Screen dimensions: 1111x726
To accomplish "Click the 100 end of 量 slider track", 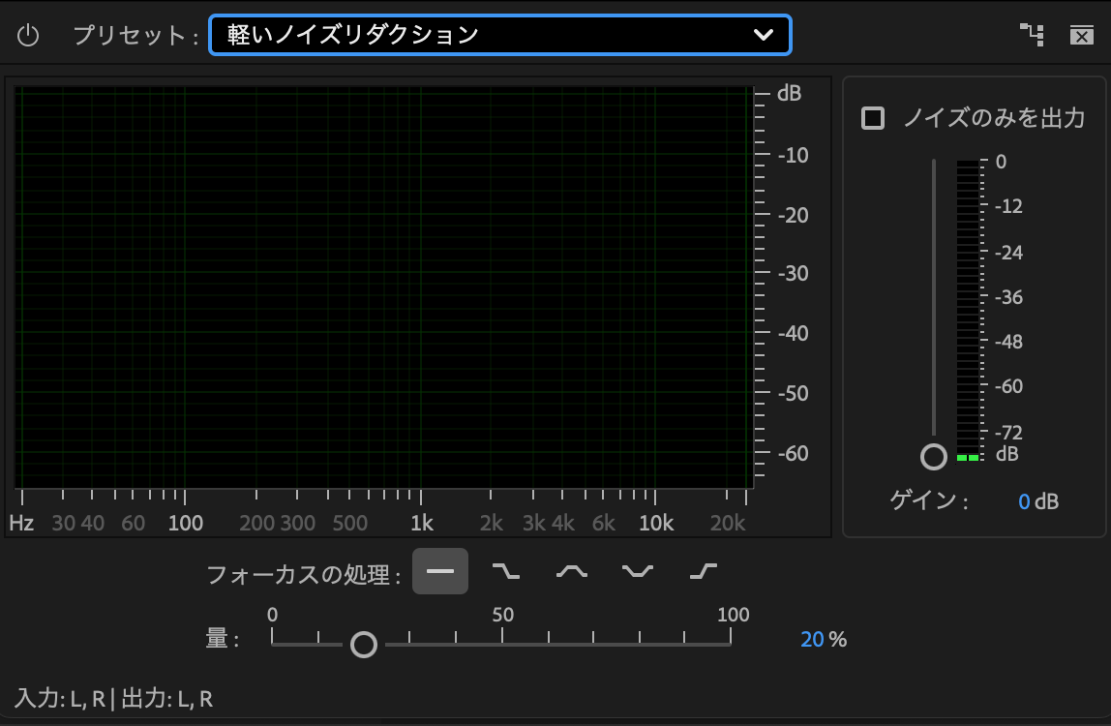I will point(730,643).
